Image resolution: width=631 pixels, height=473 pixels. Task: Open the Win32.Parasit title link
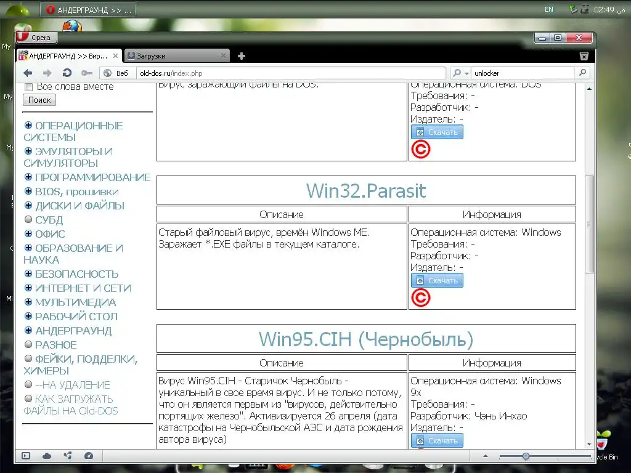[x=366, y=190]
